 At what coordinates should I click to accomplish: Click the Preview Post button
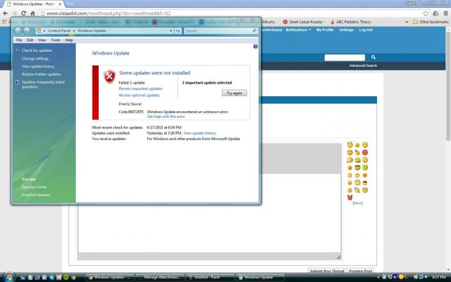pyautogui.click(x=360, y=271)
